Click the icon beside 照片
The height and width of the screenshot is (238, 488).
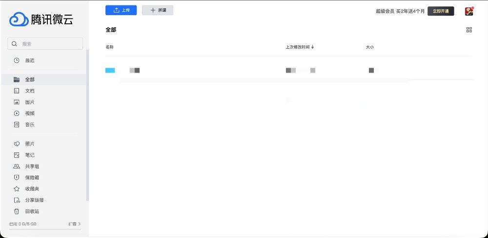pyautogui.click(x=17, y=144)
